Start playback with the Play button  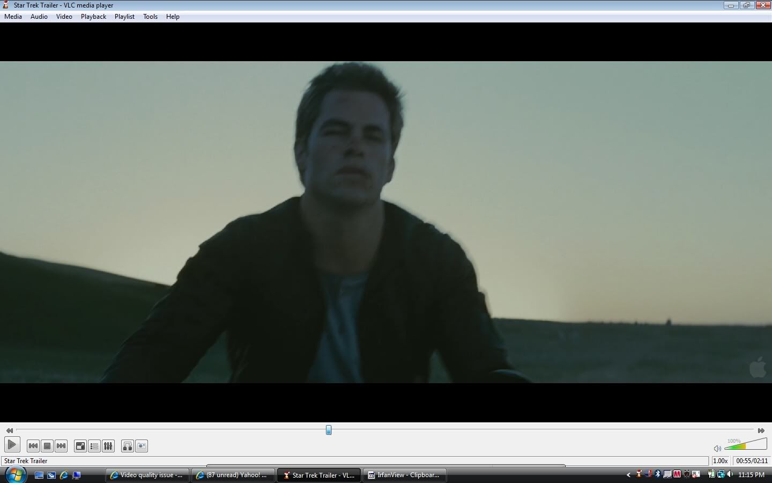point(12,445)
